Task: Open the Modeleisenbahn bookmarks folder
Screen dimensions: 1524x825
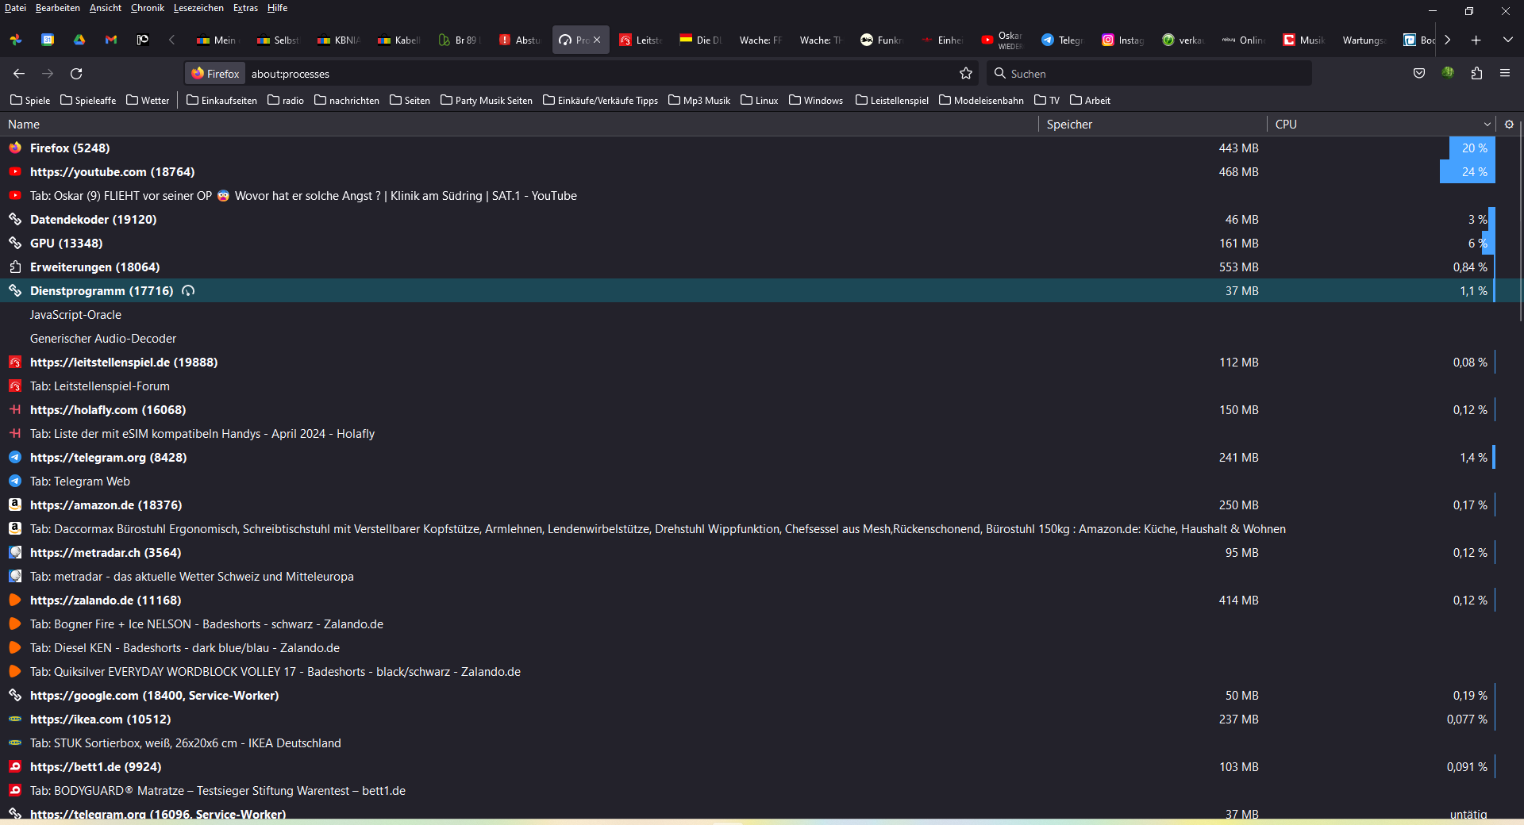Action: pyautogui.click(x=981, y=101)
